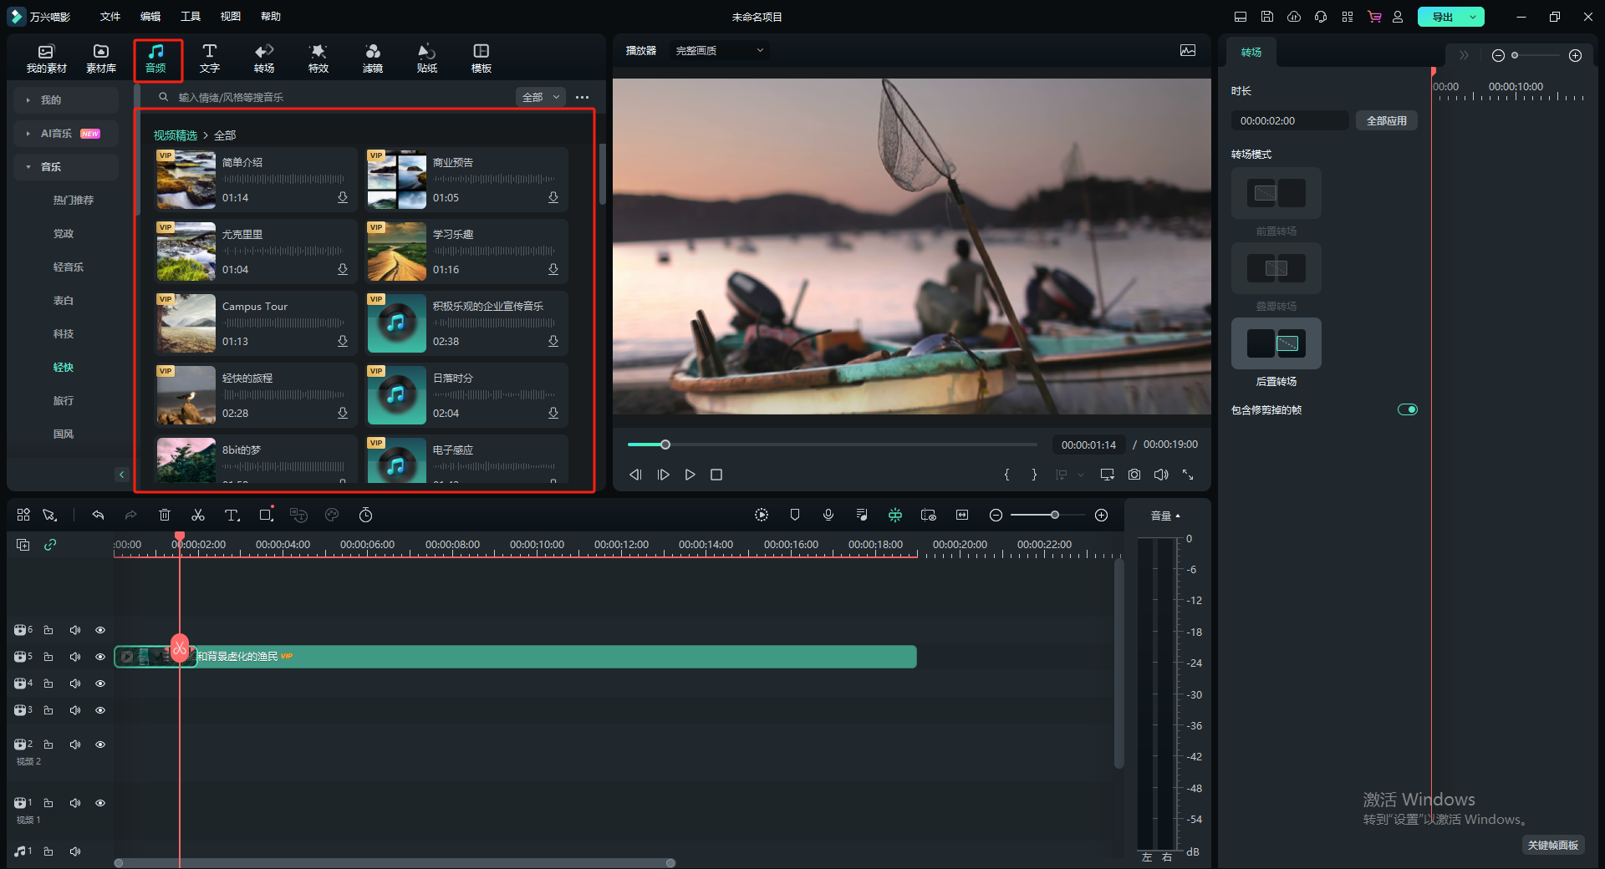This screenshot has width=1605, height=869.
Task: Mute video track 2 audio
Action: pos(75,744)
